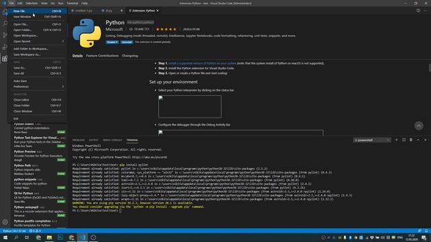The image size is (431, 242).
Task: Create a new terminal with plus icon
Action: tap(397, 140)
